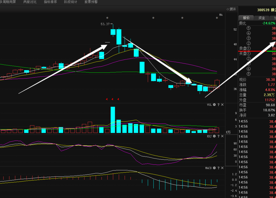276x198 pixels.
Task: Select buy level ⑤ row
Action: [x=257, y=74]
